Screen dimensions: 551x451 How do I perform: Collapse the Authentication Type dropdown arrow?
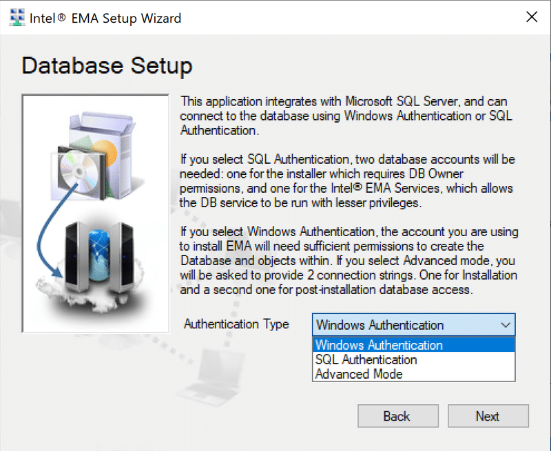505,325
